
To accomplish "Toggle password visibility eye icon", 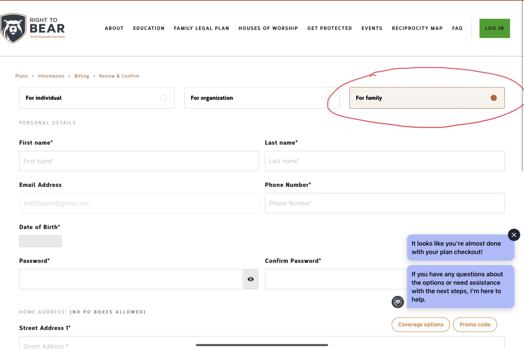I will point(251,279).
